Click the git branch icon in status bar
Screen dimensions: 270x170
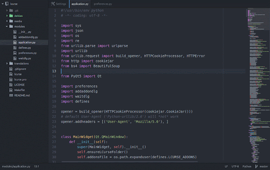256,166
